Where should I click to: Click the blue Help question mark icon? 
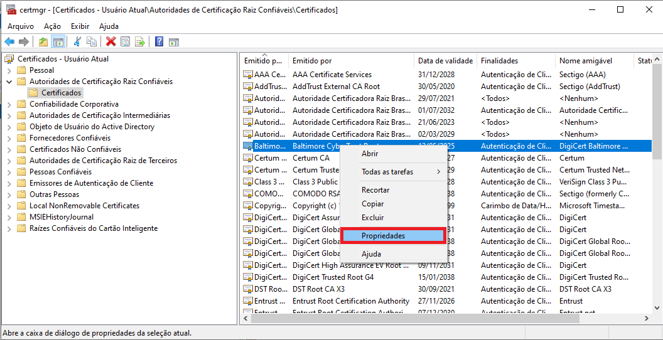click(x=159, y=42)
